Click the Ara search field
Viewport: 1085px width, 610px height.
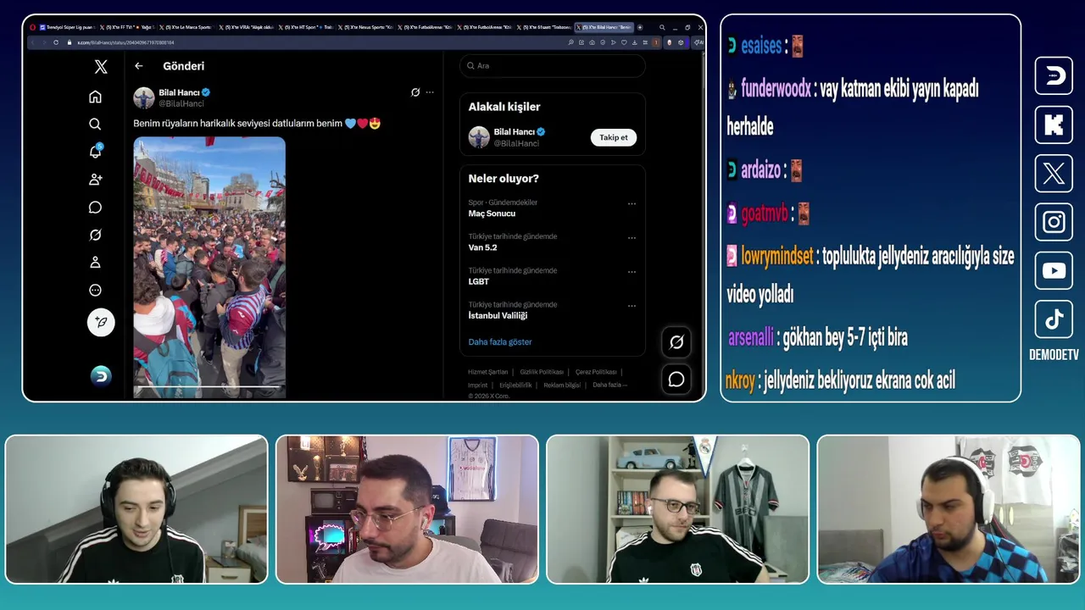(553, 66)
